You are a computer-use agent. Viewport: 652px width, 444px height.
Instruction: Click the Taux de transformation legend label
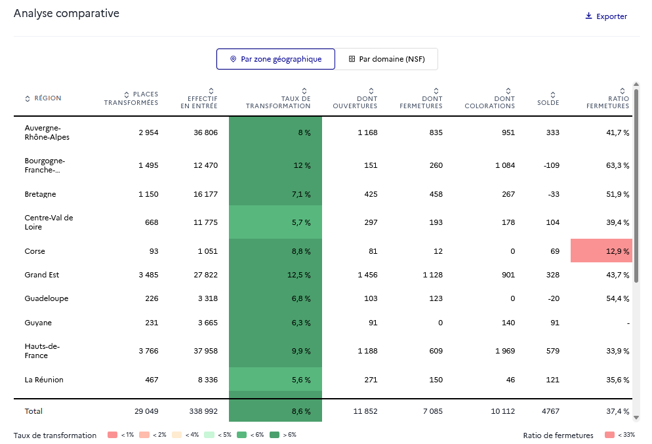55,435
